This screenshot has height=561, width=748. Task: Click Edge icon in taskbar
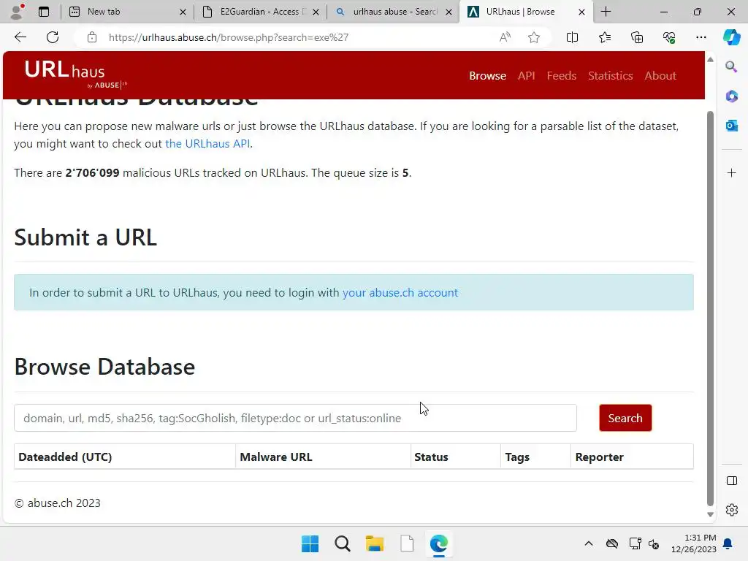(438, 543)
